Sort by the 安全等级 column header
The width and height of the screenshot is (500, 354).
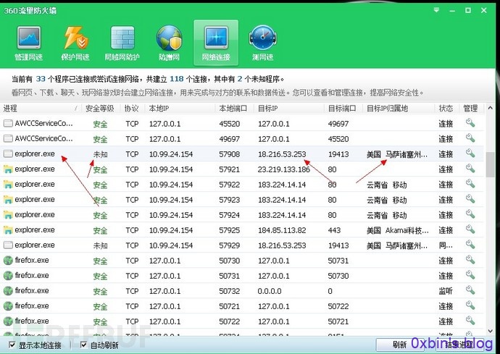click(x=100, y=109)
